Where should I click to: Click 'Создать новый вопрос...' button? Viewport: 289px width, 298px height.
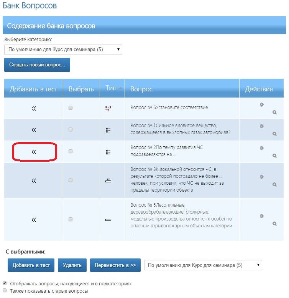pyautogui.click(x=37, y=65)
